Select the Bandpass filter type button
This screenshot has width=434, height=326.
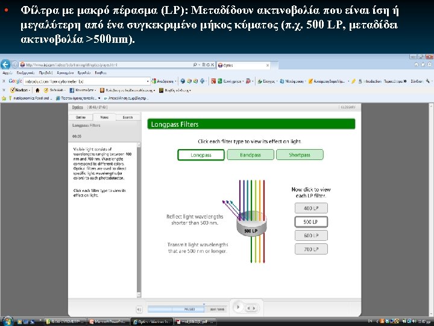251,155
